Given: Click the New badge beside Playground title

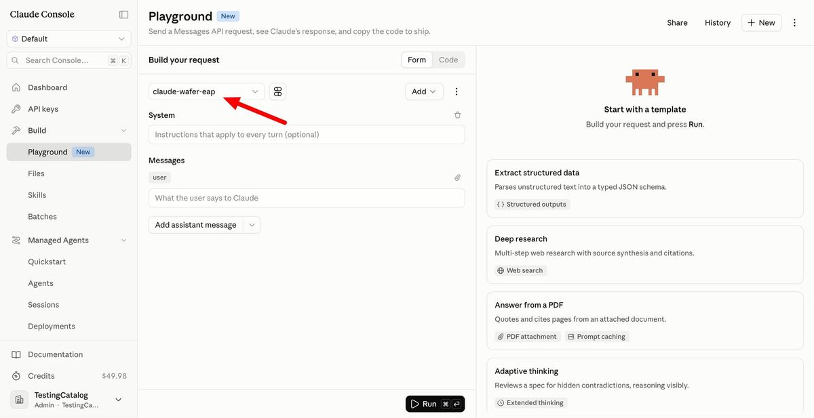Looking at the screenshot, I should (x=228, y=16).
